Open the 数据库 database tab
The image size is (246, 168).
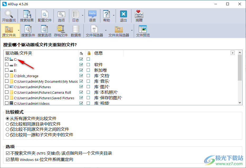[x=76, y=31]
